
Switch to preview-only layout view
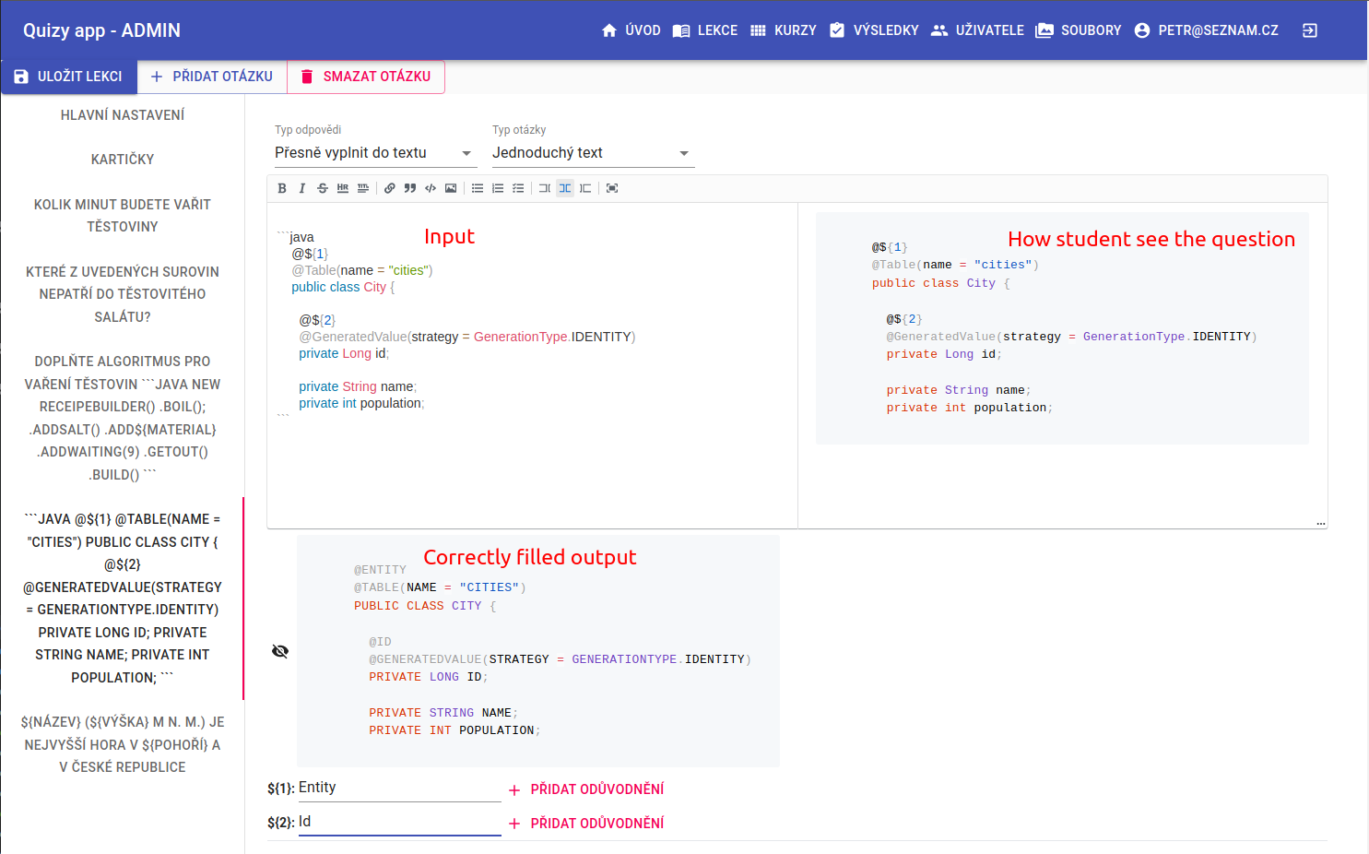(585, 188)
